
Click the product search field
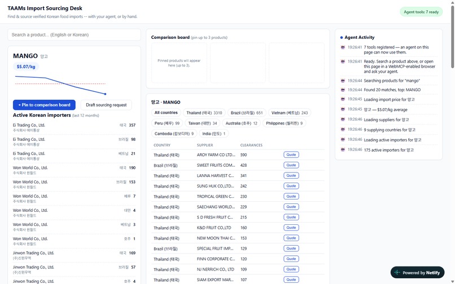[x=74, y=35]
